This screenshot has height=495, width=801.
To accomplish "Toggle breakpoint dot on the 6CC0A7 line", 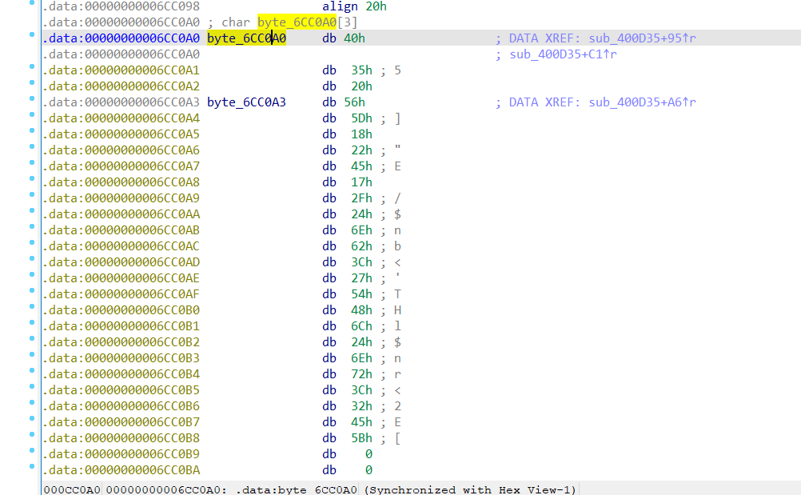I will point(30,166).
